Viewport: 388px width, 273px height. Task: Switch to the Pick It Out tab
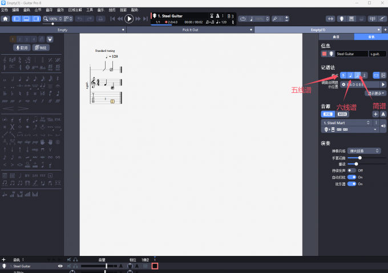191,29
